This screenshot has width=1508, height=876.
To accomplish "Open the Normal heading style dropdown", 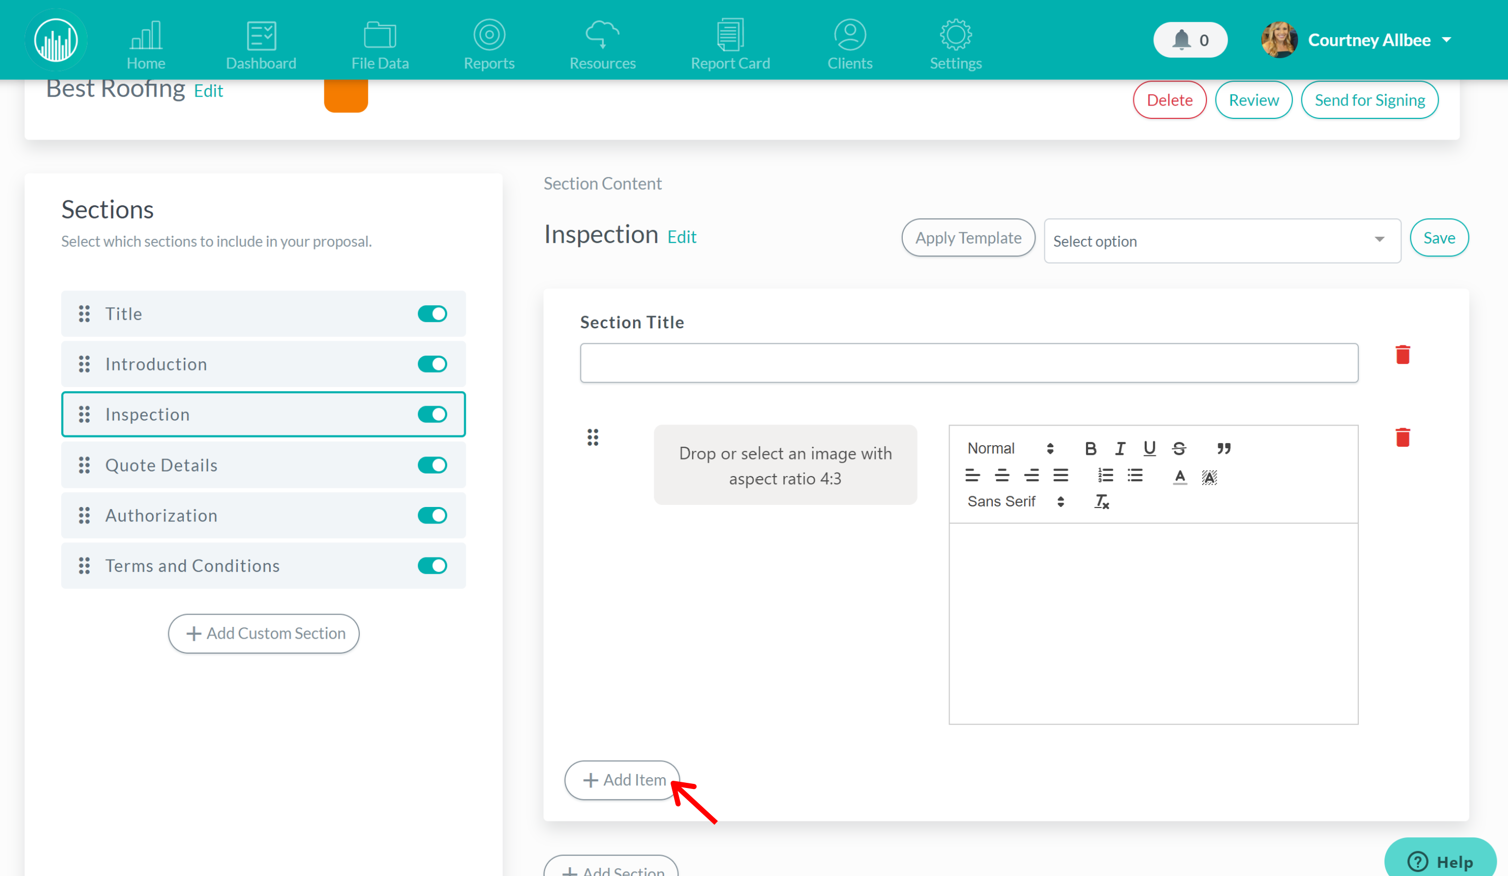I will pos(1010,448).
